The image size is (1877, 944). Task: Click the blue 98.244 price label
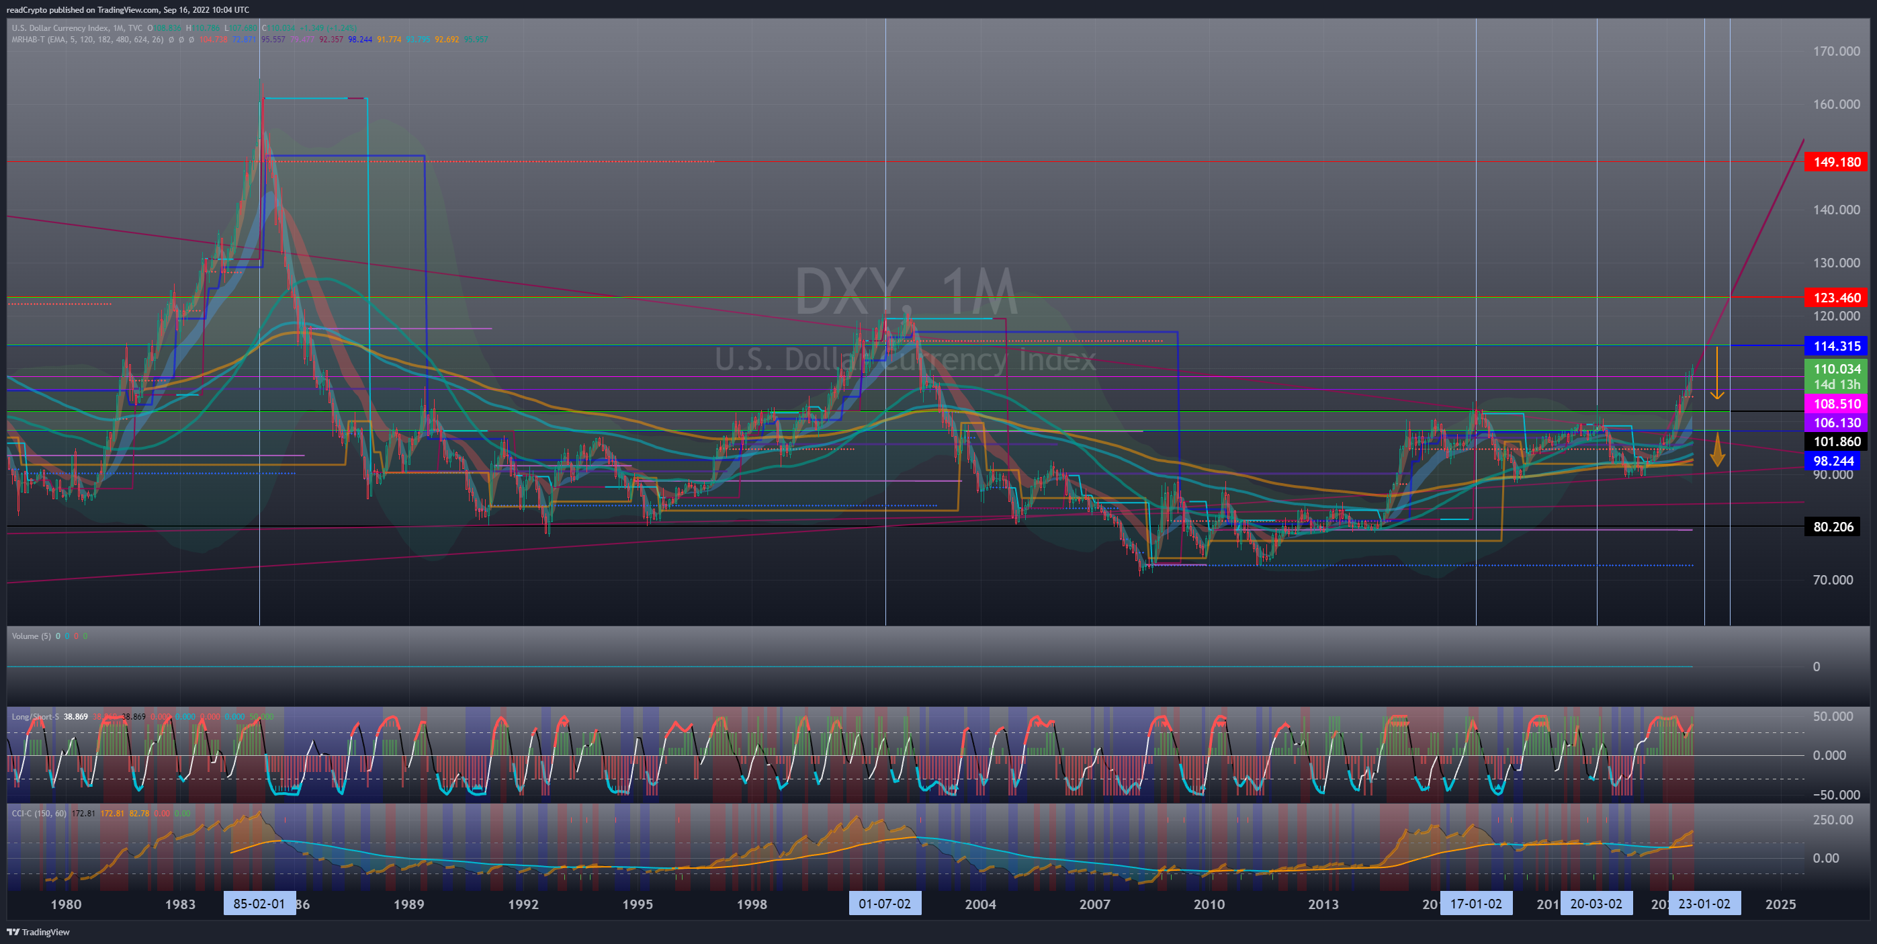tap(1832, 461)
